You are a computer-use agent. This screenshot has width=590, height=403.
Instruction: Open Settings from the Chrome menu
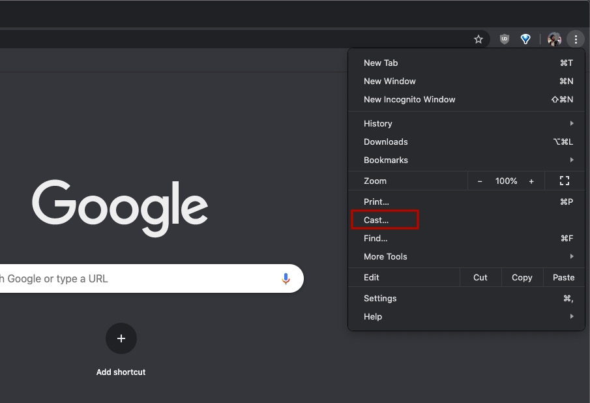tap(380, 298)
